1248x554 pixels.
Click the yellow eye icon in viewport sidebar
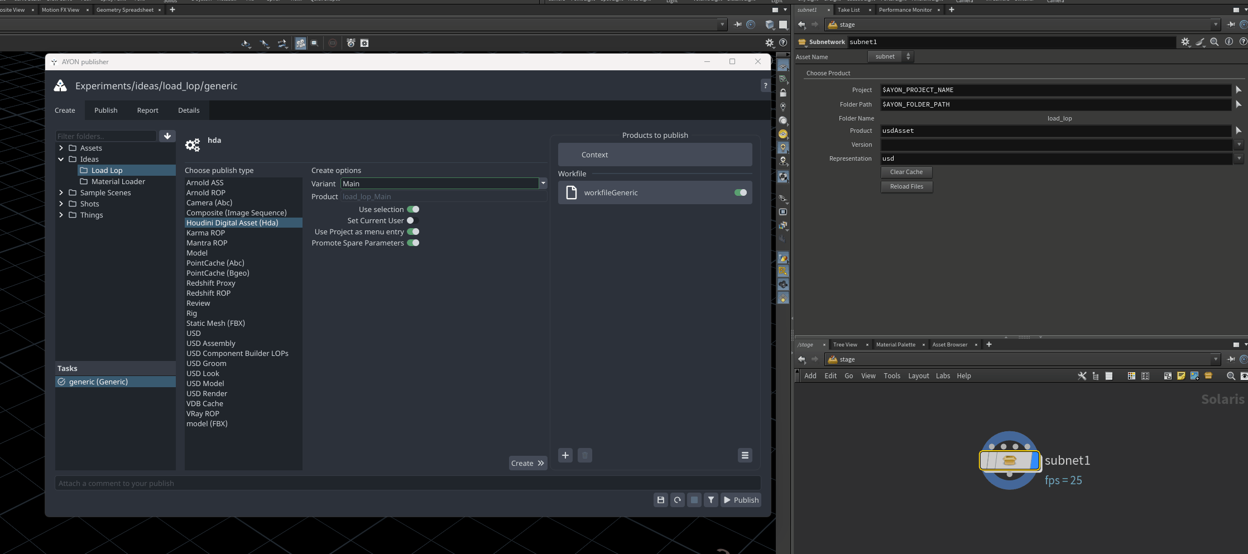(x=783, y=134)
